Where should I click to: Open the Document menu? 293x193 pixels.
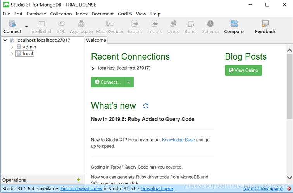coord(103,14)
